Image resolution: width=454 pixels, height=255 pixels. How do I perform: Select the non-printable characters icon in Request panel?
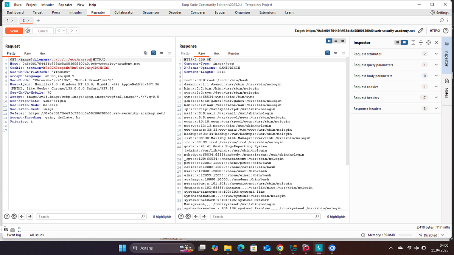[x=161, y=53]
